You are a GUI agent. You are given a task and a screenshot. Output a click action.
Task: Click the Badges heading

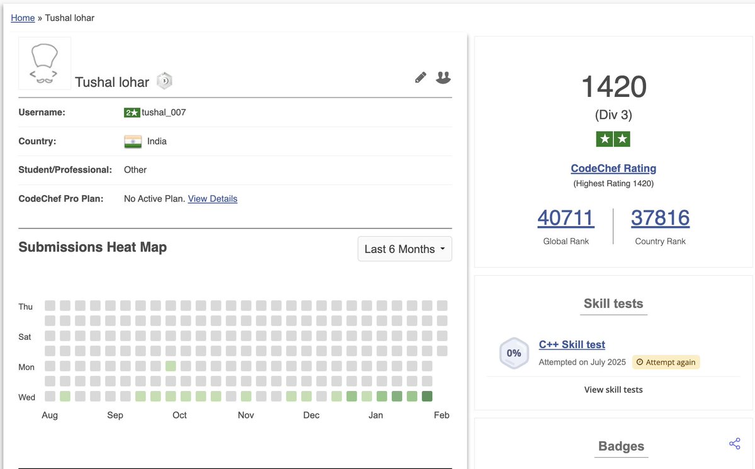(x=621, y=446)
